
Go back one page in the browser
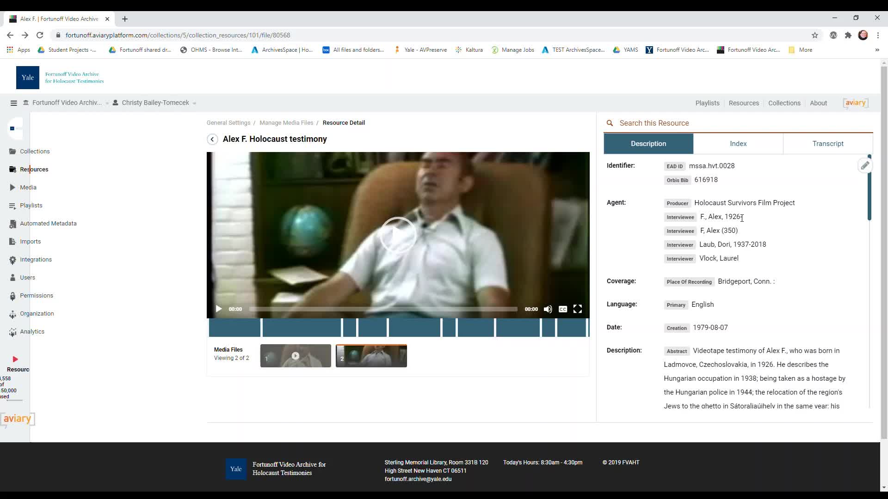click(x=10, y=35)
